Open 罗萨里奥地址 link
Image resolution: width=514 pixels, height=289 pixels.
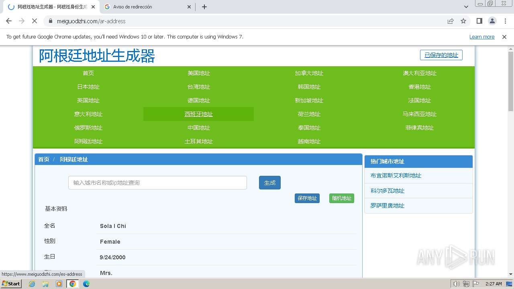[x=388, y=206]
